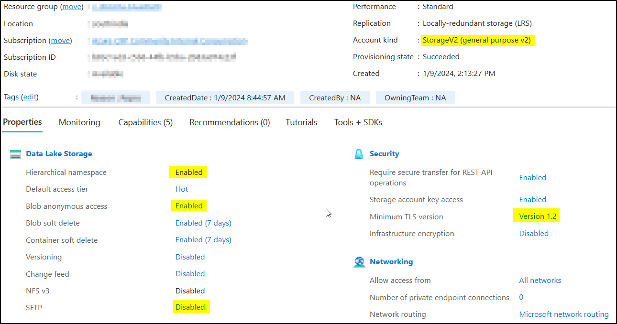Viewport: 617px width, 324px height.
Task: Open the Tools + SDKs tab
Action: coord(358,122)
